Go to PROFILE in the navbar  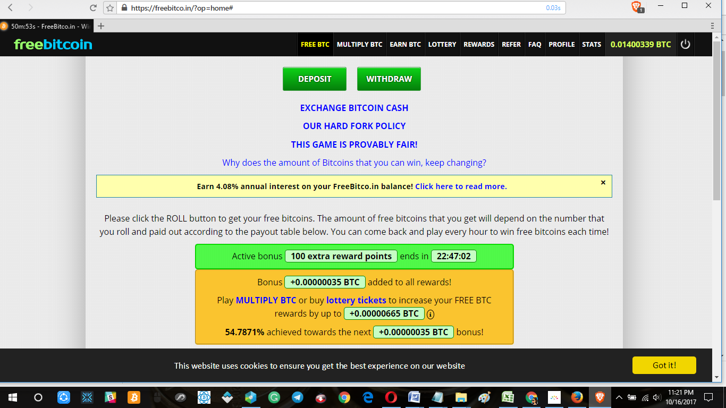(562, 45)
